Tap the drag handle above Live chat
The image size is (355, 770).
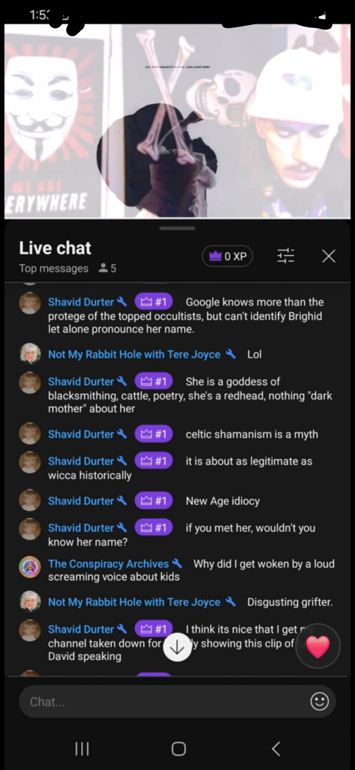(x=177, y=229)
